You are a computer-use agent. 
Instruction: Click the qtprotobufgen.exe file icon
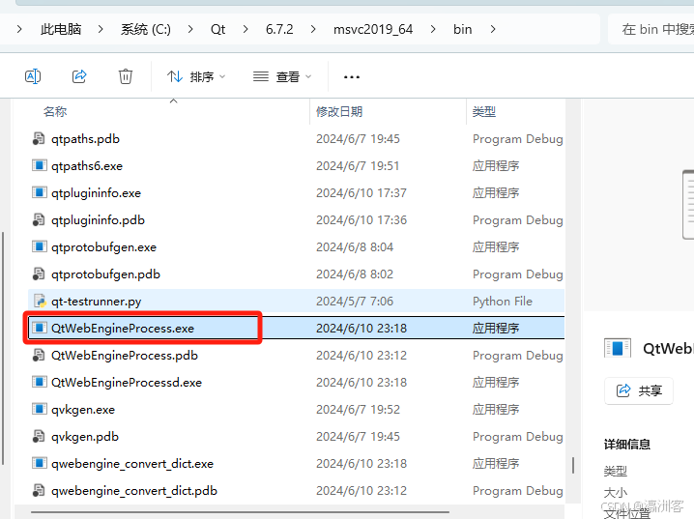click(39, 246)
